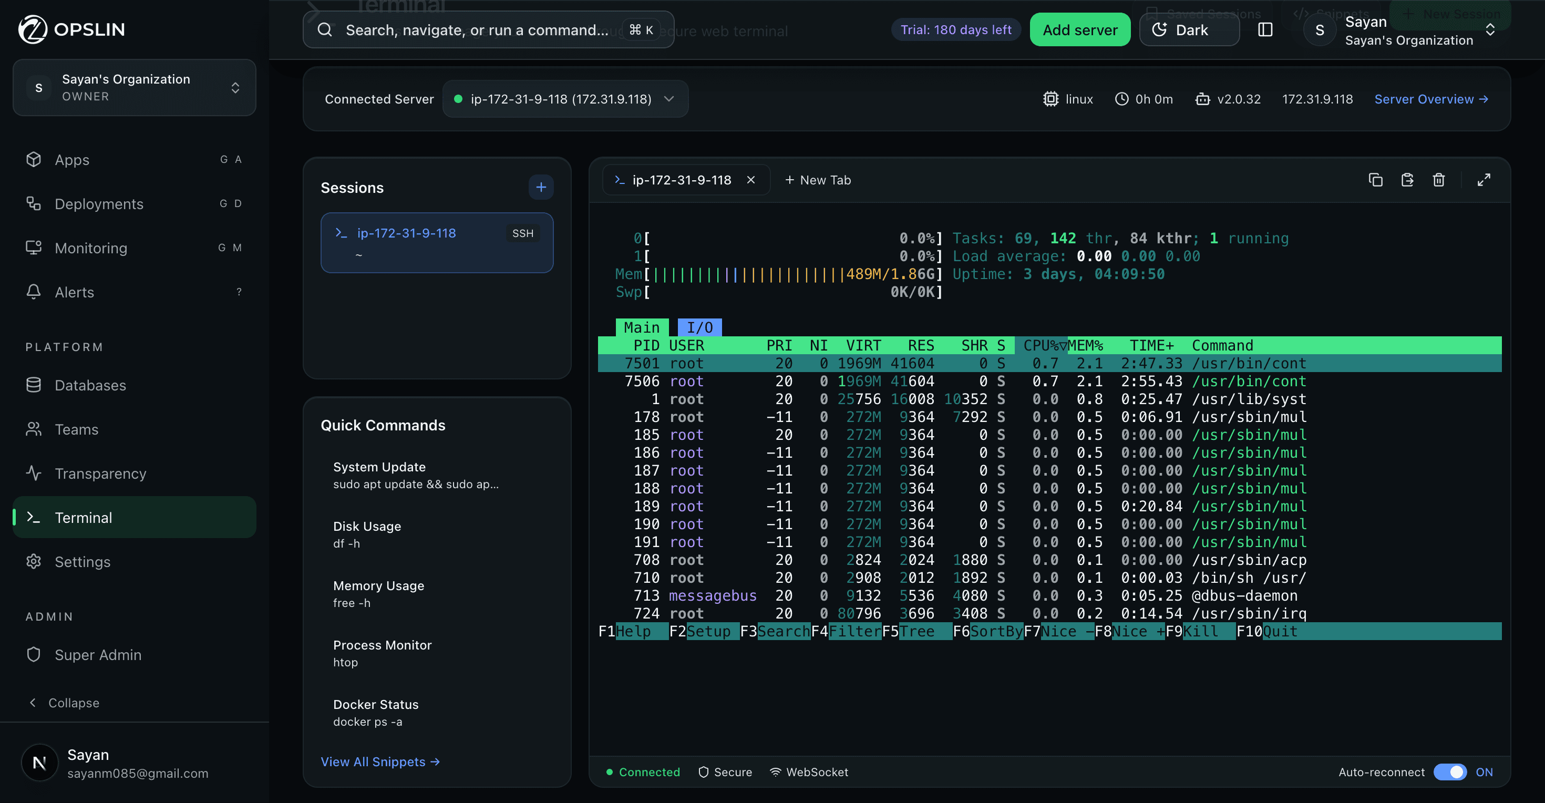Collapse the sidebar

click(64, 703)
